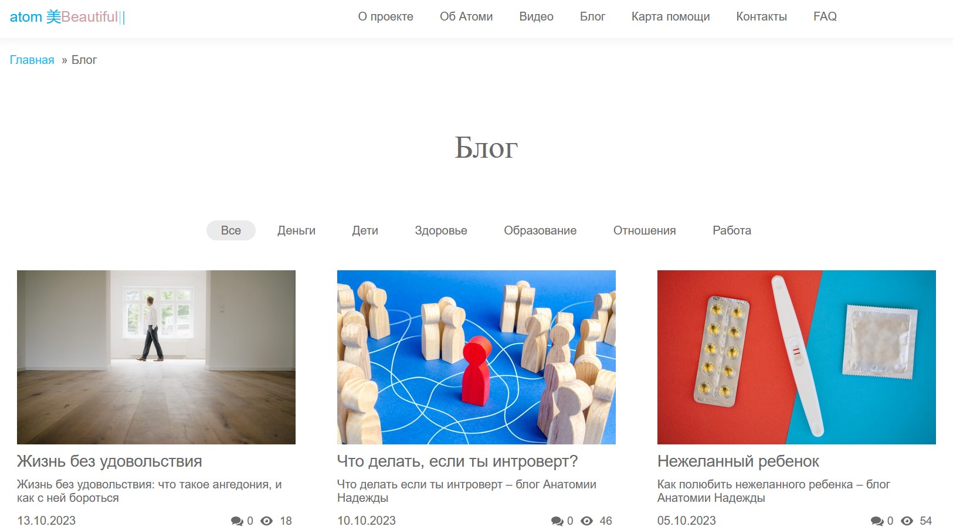Show posts in Отношения category

click(645, 230)
